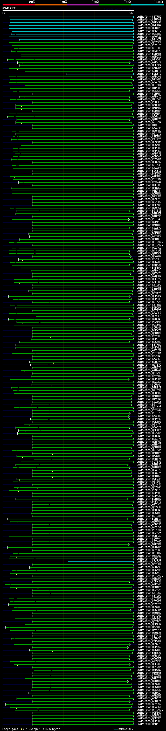The height and width of the screenshot is (731, 166).
Task: Open hit UniRef100_Q680D7
Action: [149, 393]
